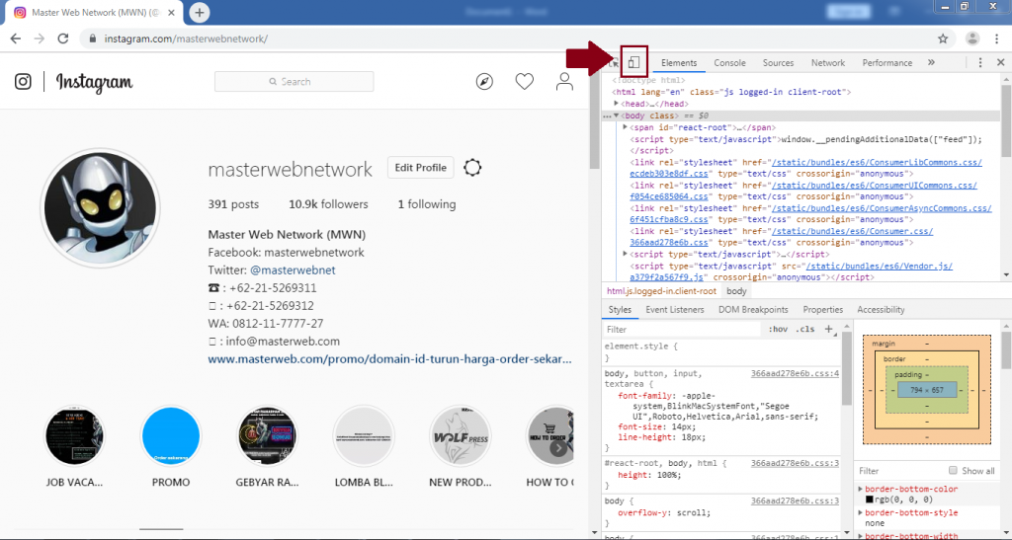This screenshot has height=540, width=1012.
Task: Open the Chrome user account avatar icon
Action: [972, 39]
